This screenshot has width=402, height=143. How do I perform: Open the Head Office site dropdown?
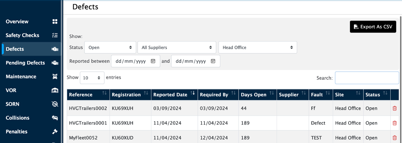coord(257,47)
